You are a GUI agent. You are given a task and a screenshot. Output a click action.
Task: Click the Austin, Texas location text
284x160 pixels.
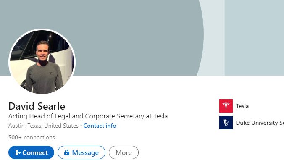coord(43,126)
